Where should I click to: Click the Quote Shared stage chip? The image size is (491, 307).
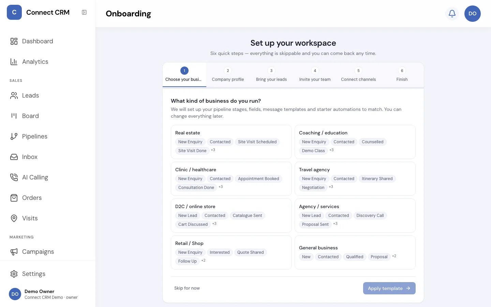click(251, 252)
